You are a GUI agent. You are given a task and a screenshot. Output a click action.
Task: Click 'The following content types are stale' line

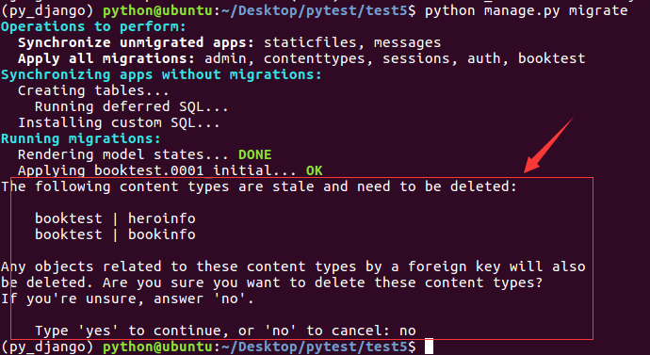tap(259, 186)
